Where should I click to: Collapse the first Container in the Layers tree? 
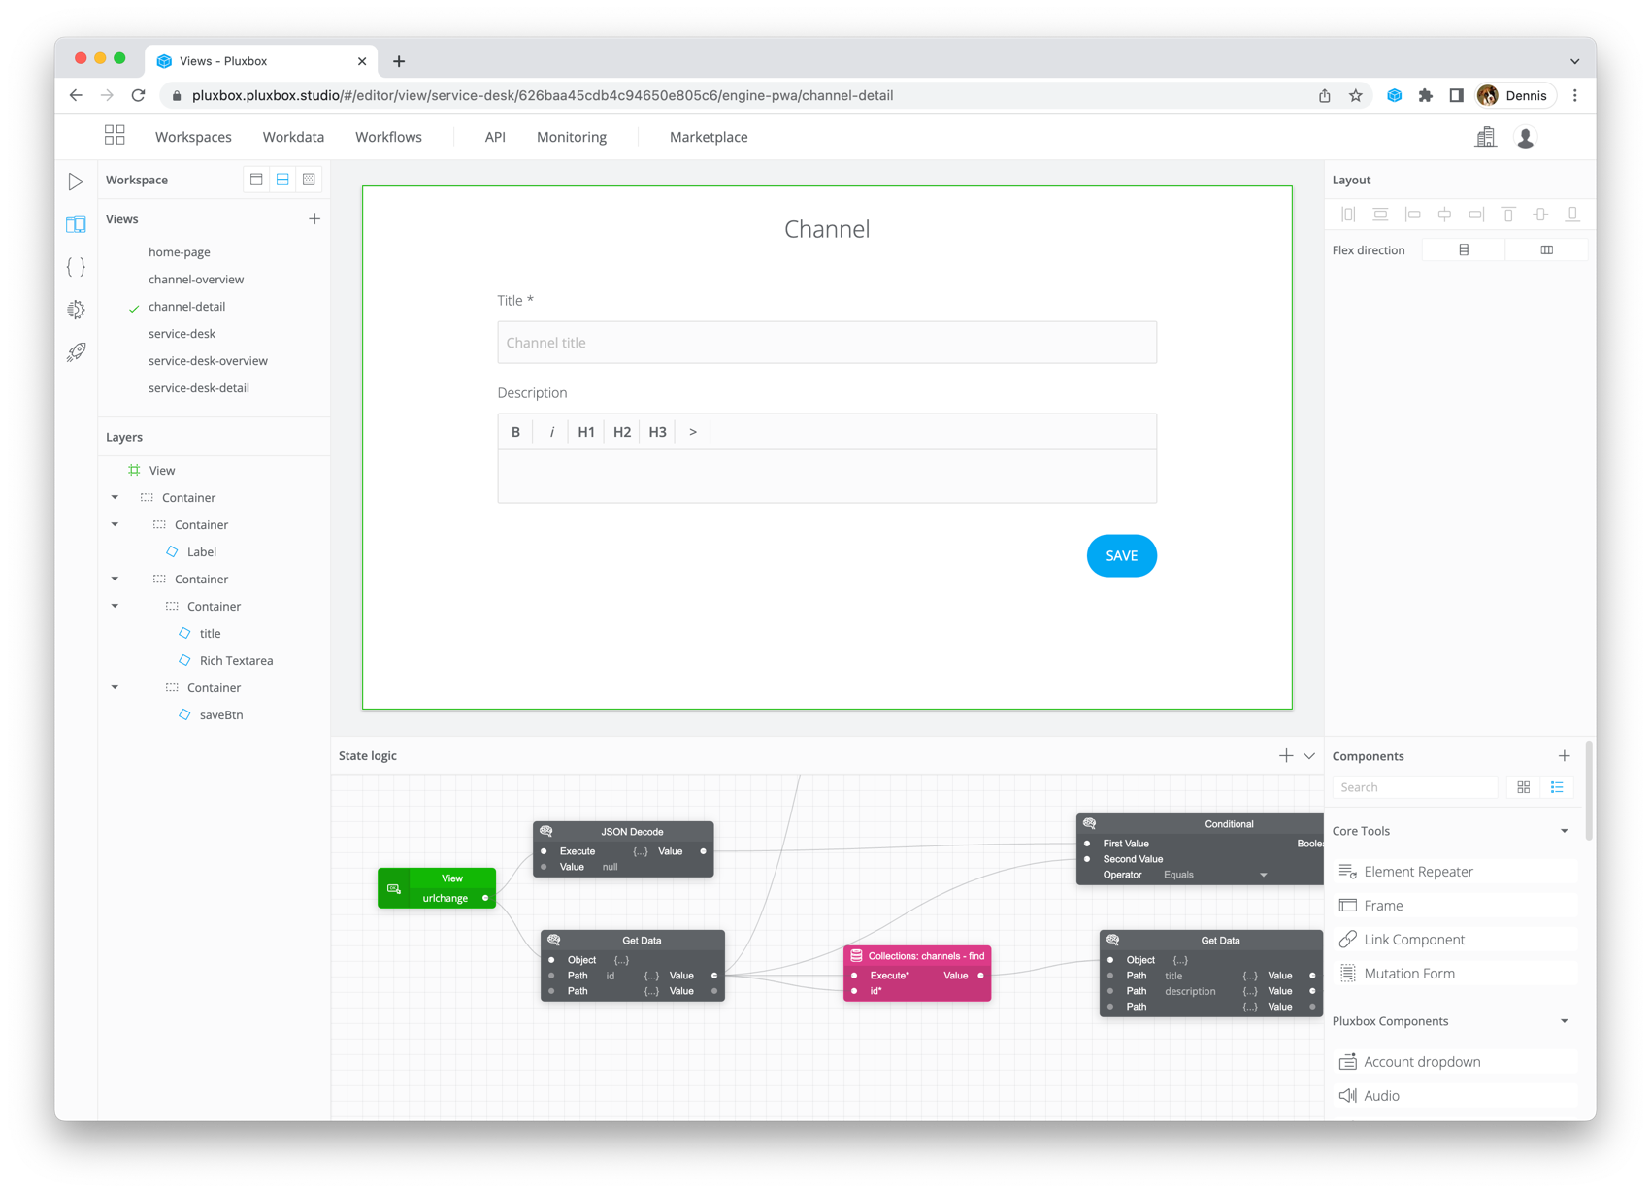click(115, 496)
